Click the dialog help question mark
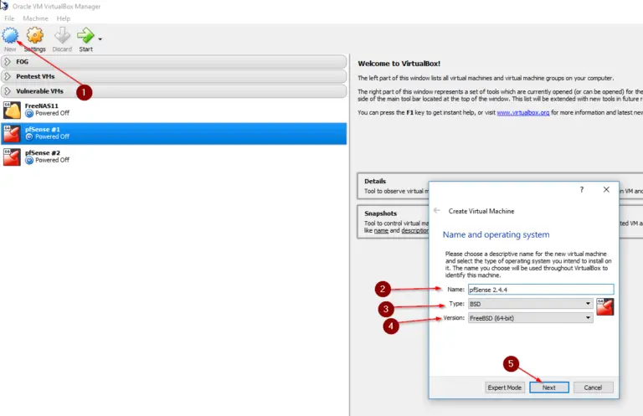 [582, 190]
